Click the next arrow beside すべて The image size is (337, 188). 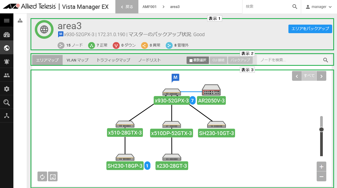pyautogui.click(x=321, y=76)
